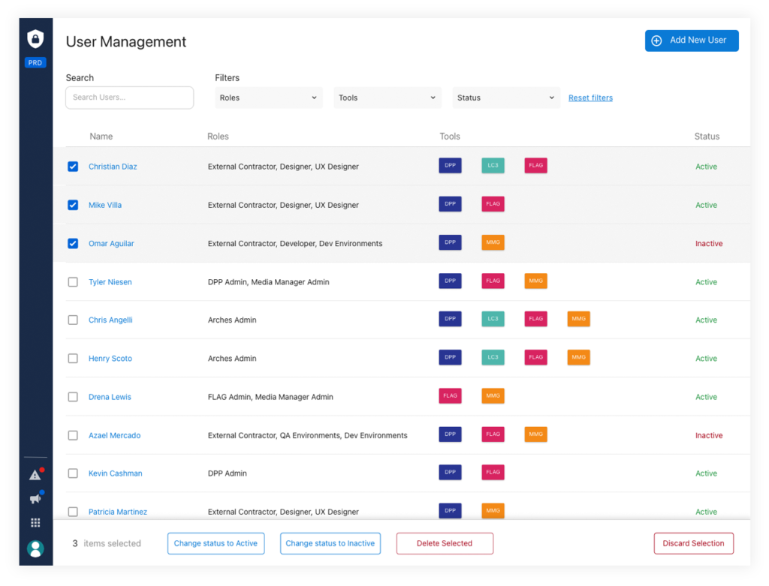Tick the checkbox for Kevin Cashman
Screen dimensions: 769x586
tap(73, 473)
